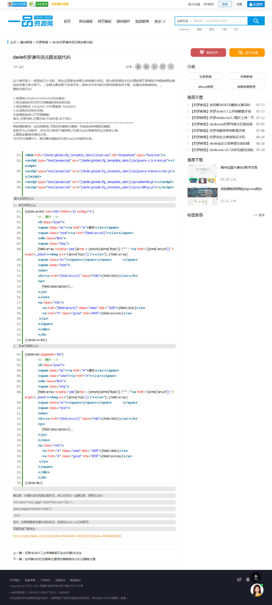
Task: Open article 织梦dede5.7上传缩略图不加
Action: [x=221, y=111]
